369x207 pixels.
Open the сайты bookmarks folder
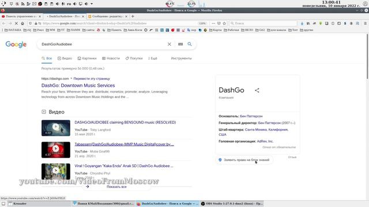(x=88, y=30)
